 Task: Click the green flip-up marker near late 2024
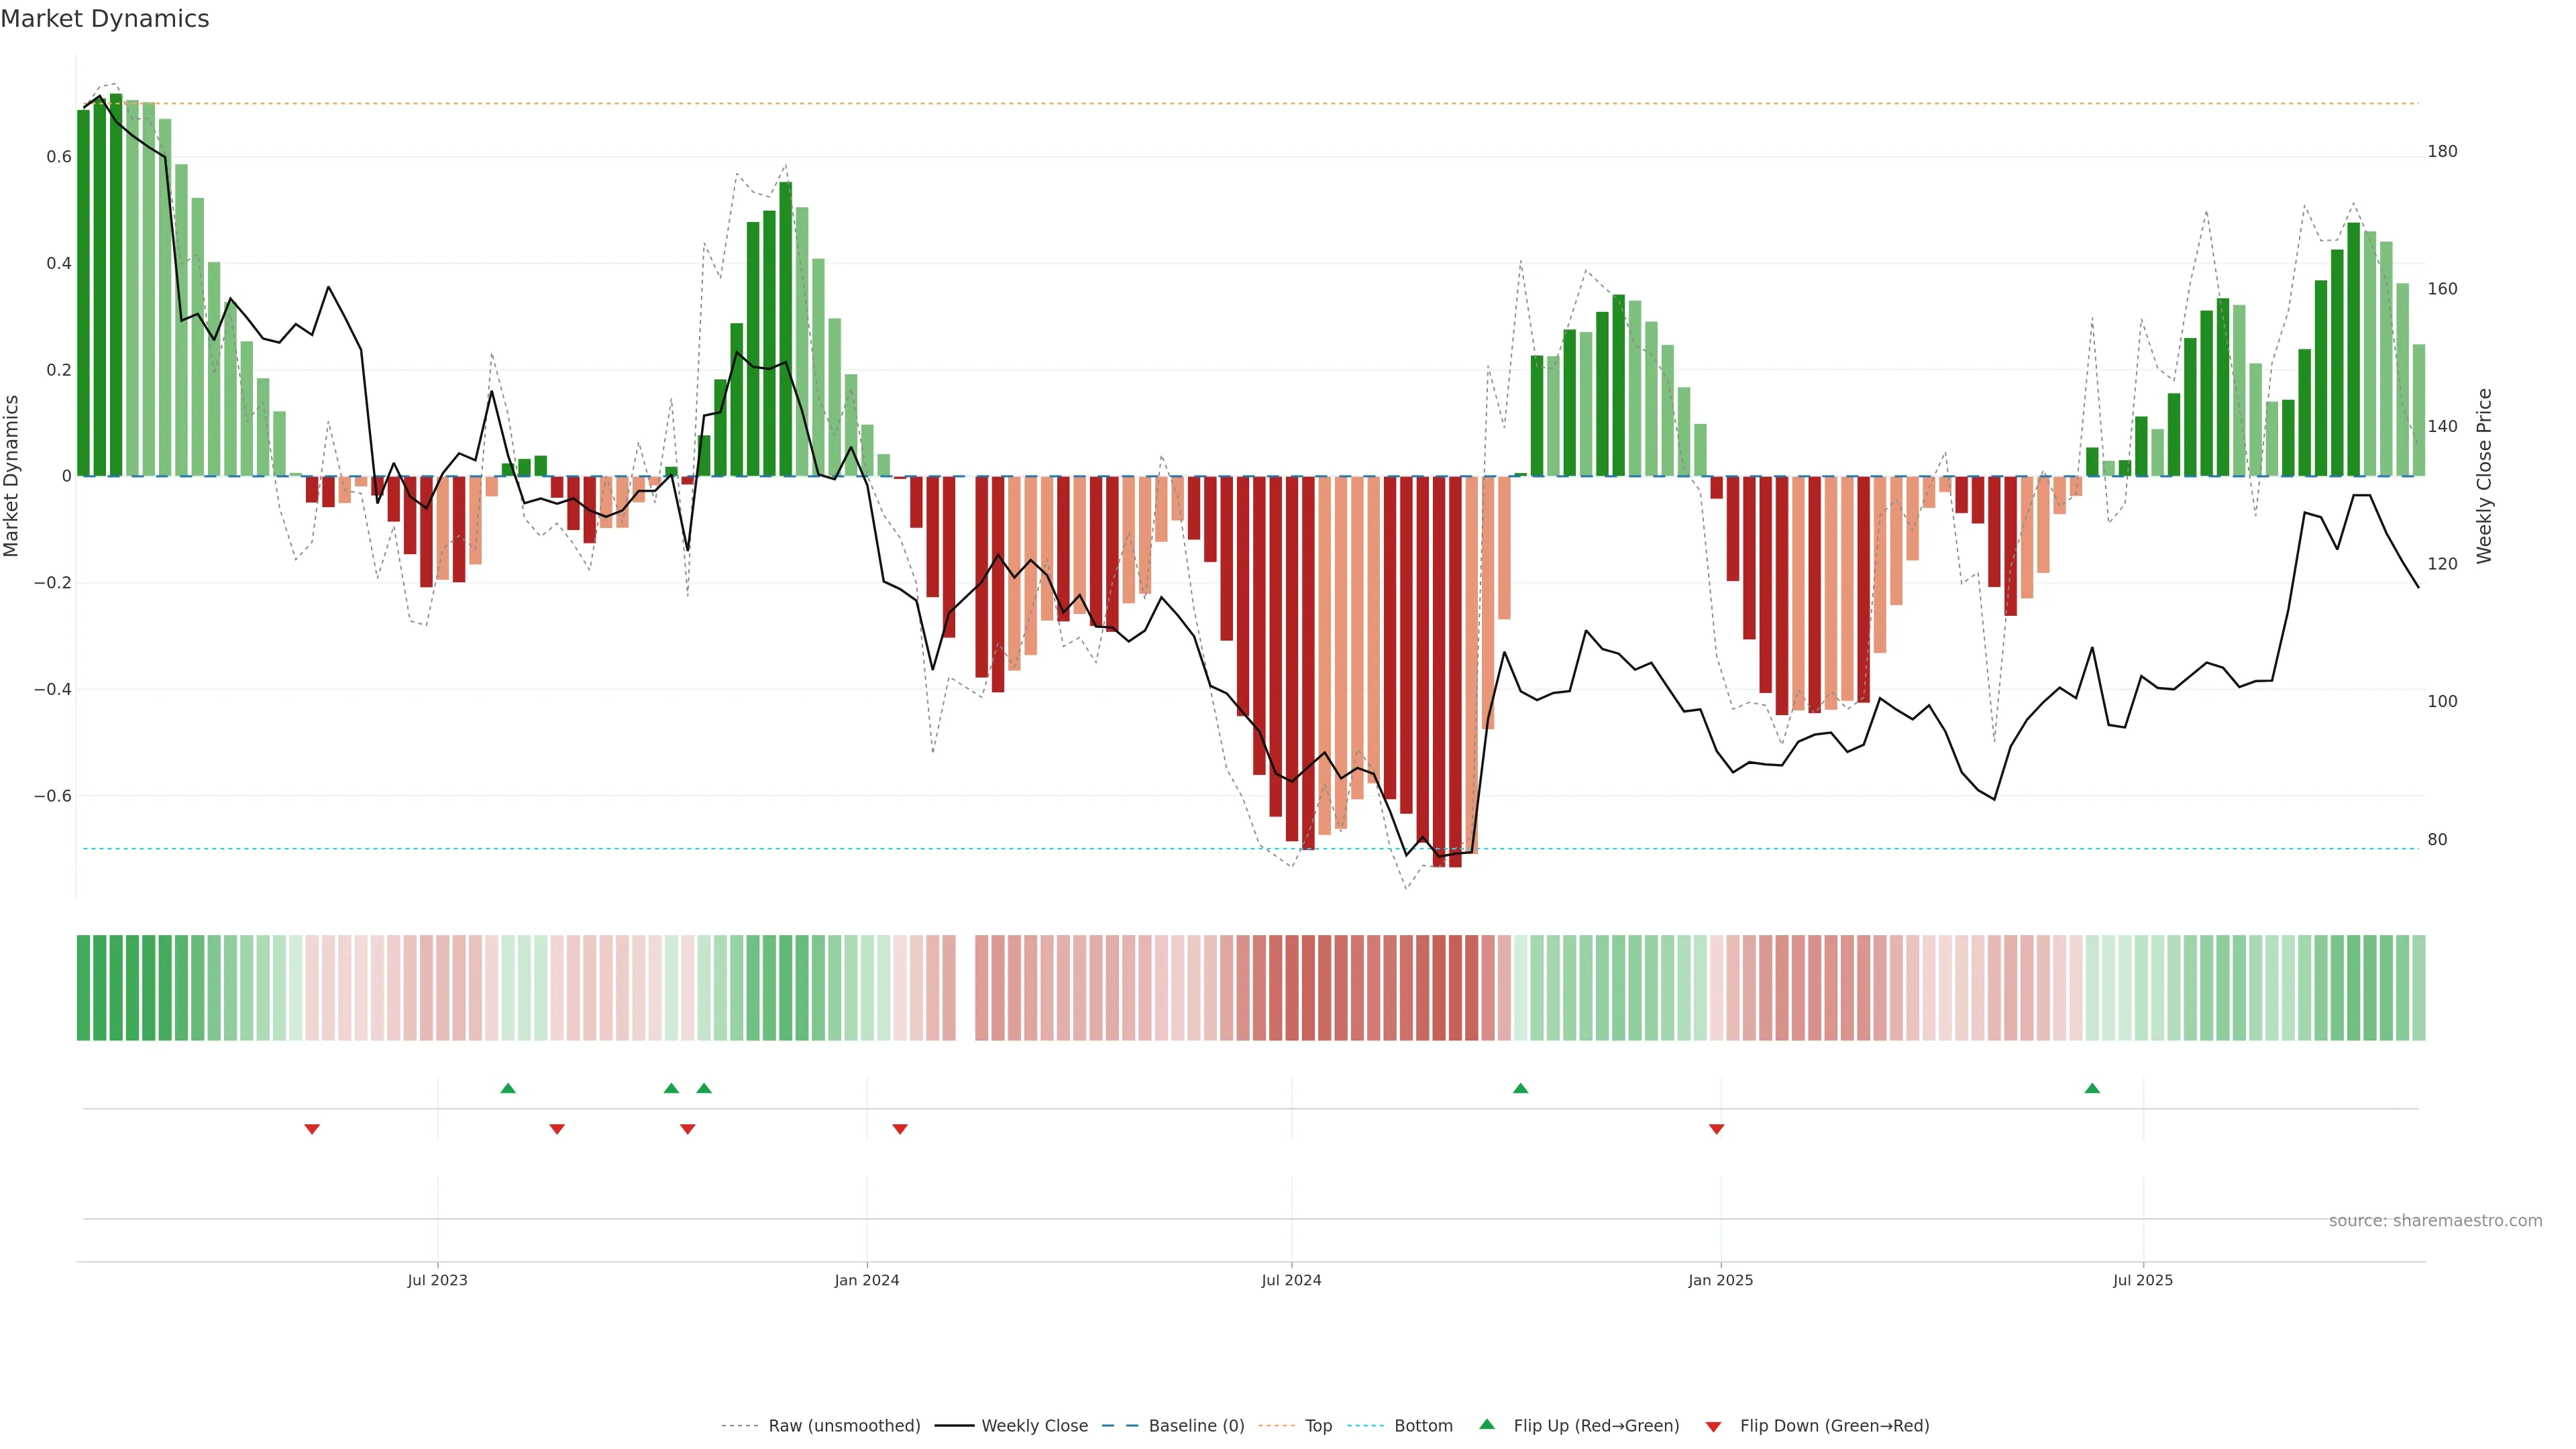(1520, 1088)
